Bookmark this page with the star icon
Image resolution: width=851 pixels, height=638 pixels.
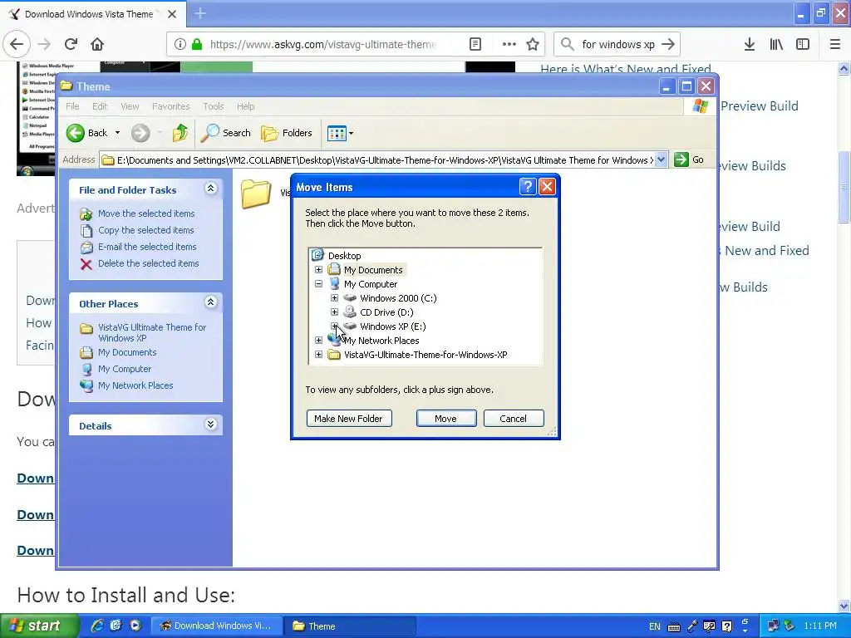[533, 45]
